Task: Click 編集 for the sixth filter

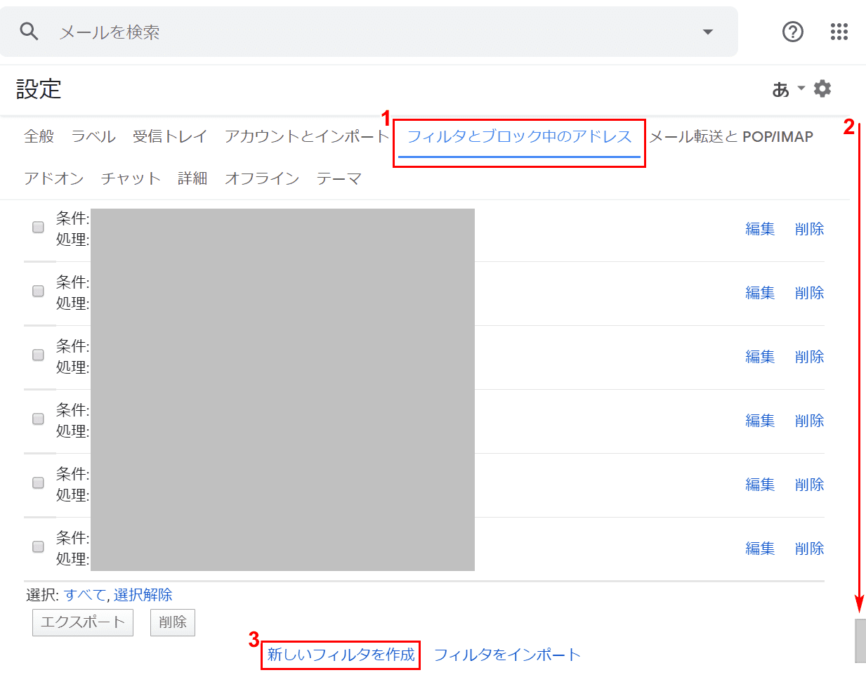Action: [760, 549]
